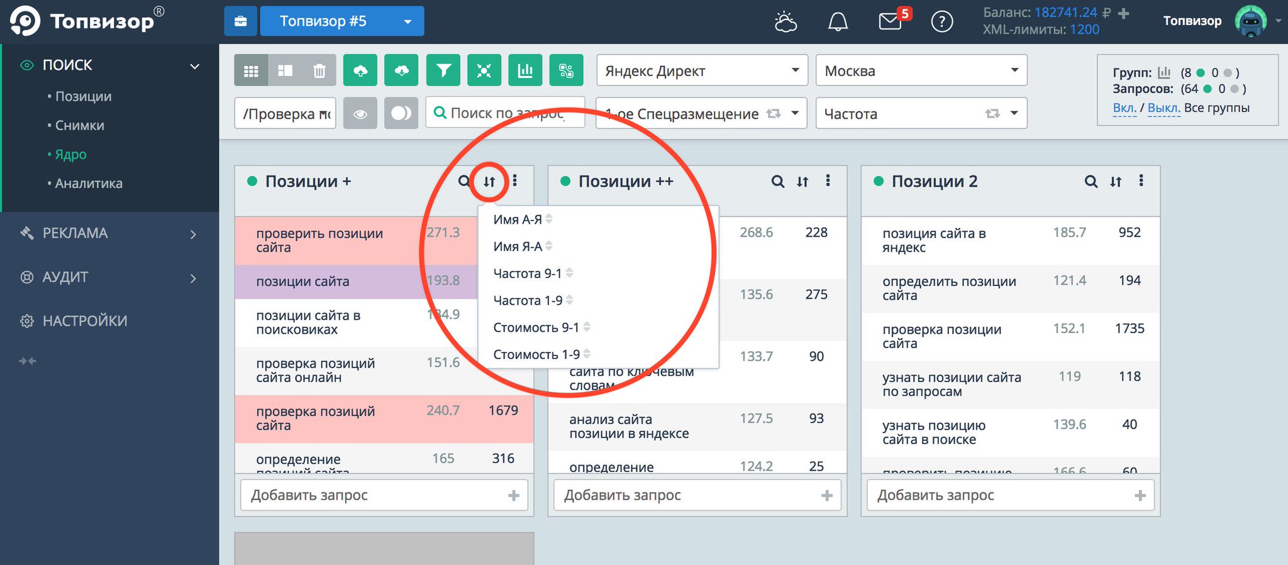The width and height of the screenshot is (1288, 565).
Task: Open three-dot menu of Позиции ++ group
Action: 828,181
